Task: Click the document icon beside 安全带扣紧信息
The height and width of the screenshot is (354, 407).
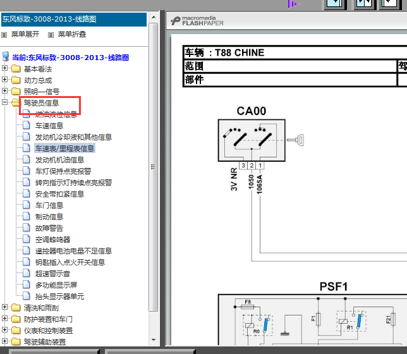Action: (x=26, y=194)
